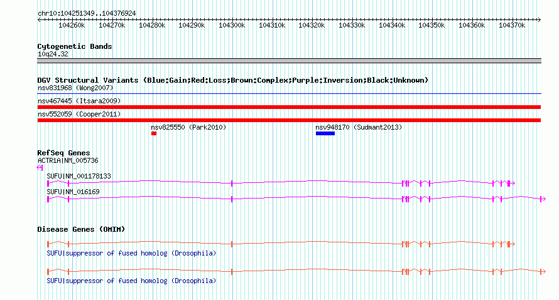Open the nsv831968 (Wong2007) variant label
Viewport: 559px width, 300px height.
click(x=75, y=88)
